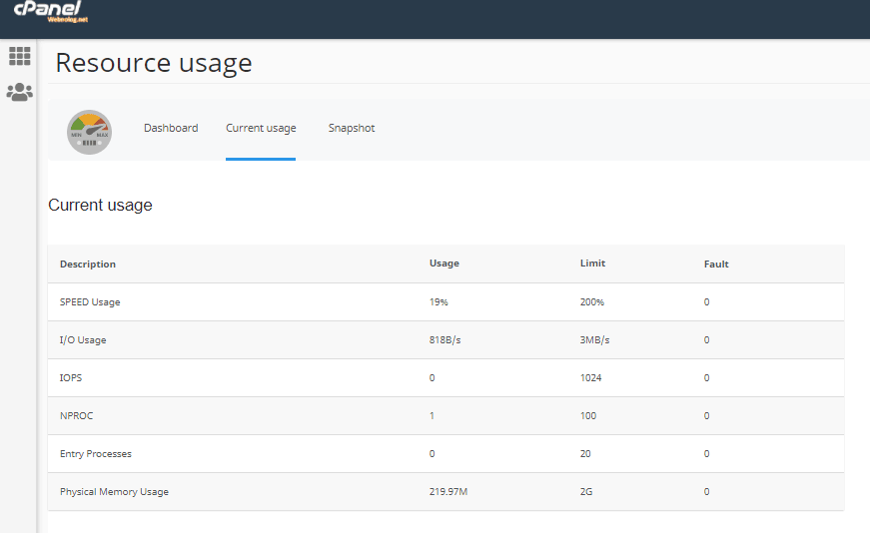This screenshot has height=533, width=870.
Task: Click the IOPS fault count
Action: [x=707, y=377]
